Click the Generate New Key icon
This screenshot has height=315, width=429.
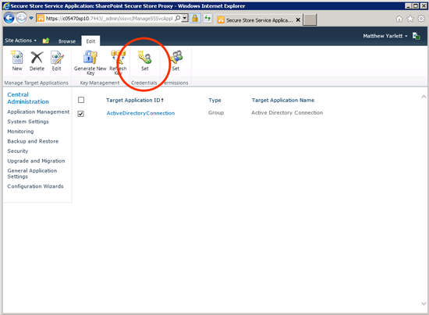(90, 57)
